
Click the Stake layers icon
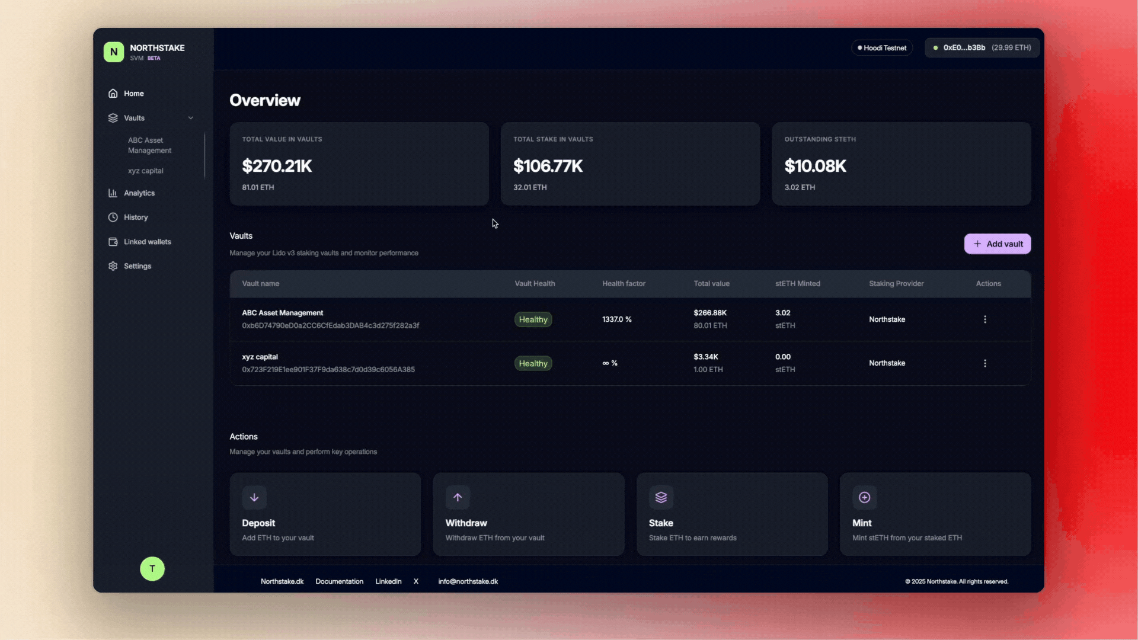click(661, 497)
